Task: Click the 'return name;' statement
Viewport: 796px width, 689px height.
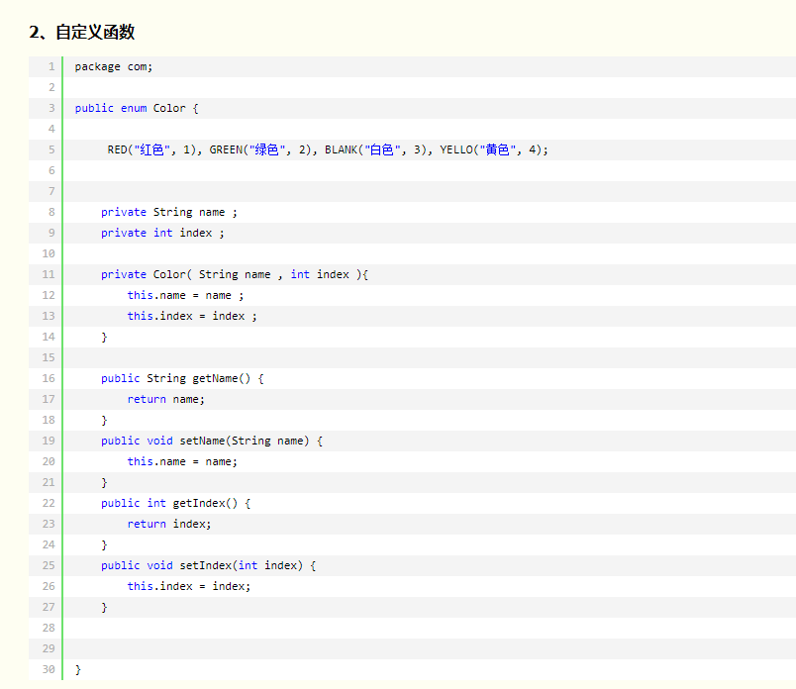Action: [165, 399]
